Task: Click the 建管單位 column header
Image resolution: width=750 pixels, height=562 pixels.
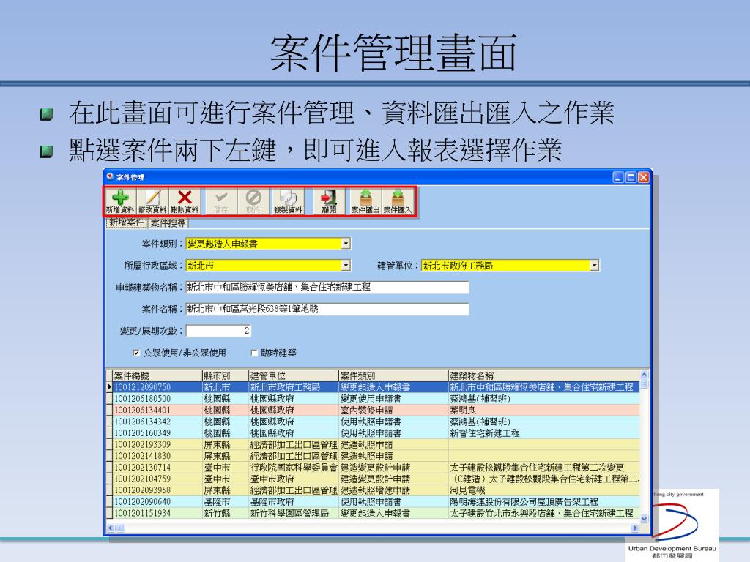Action: point(294,375)
